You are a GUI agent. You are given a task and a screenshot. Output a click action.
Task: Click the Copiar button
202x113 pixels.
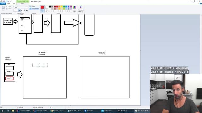9,9
